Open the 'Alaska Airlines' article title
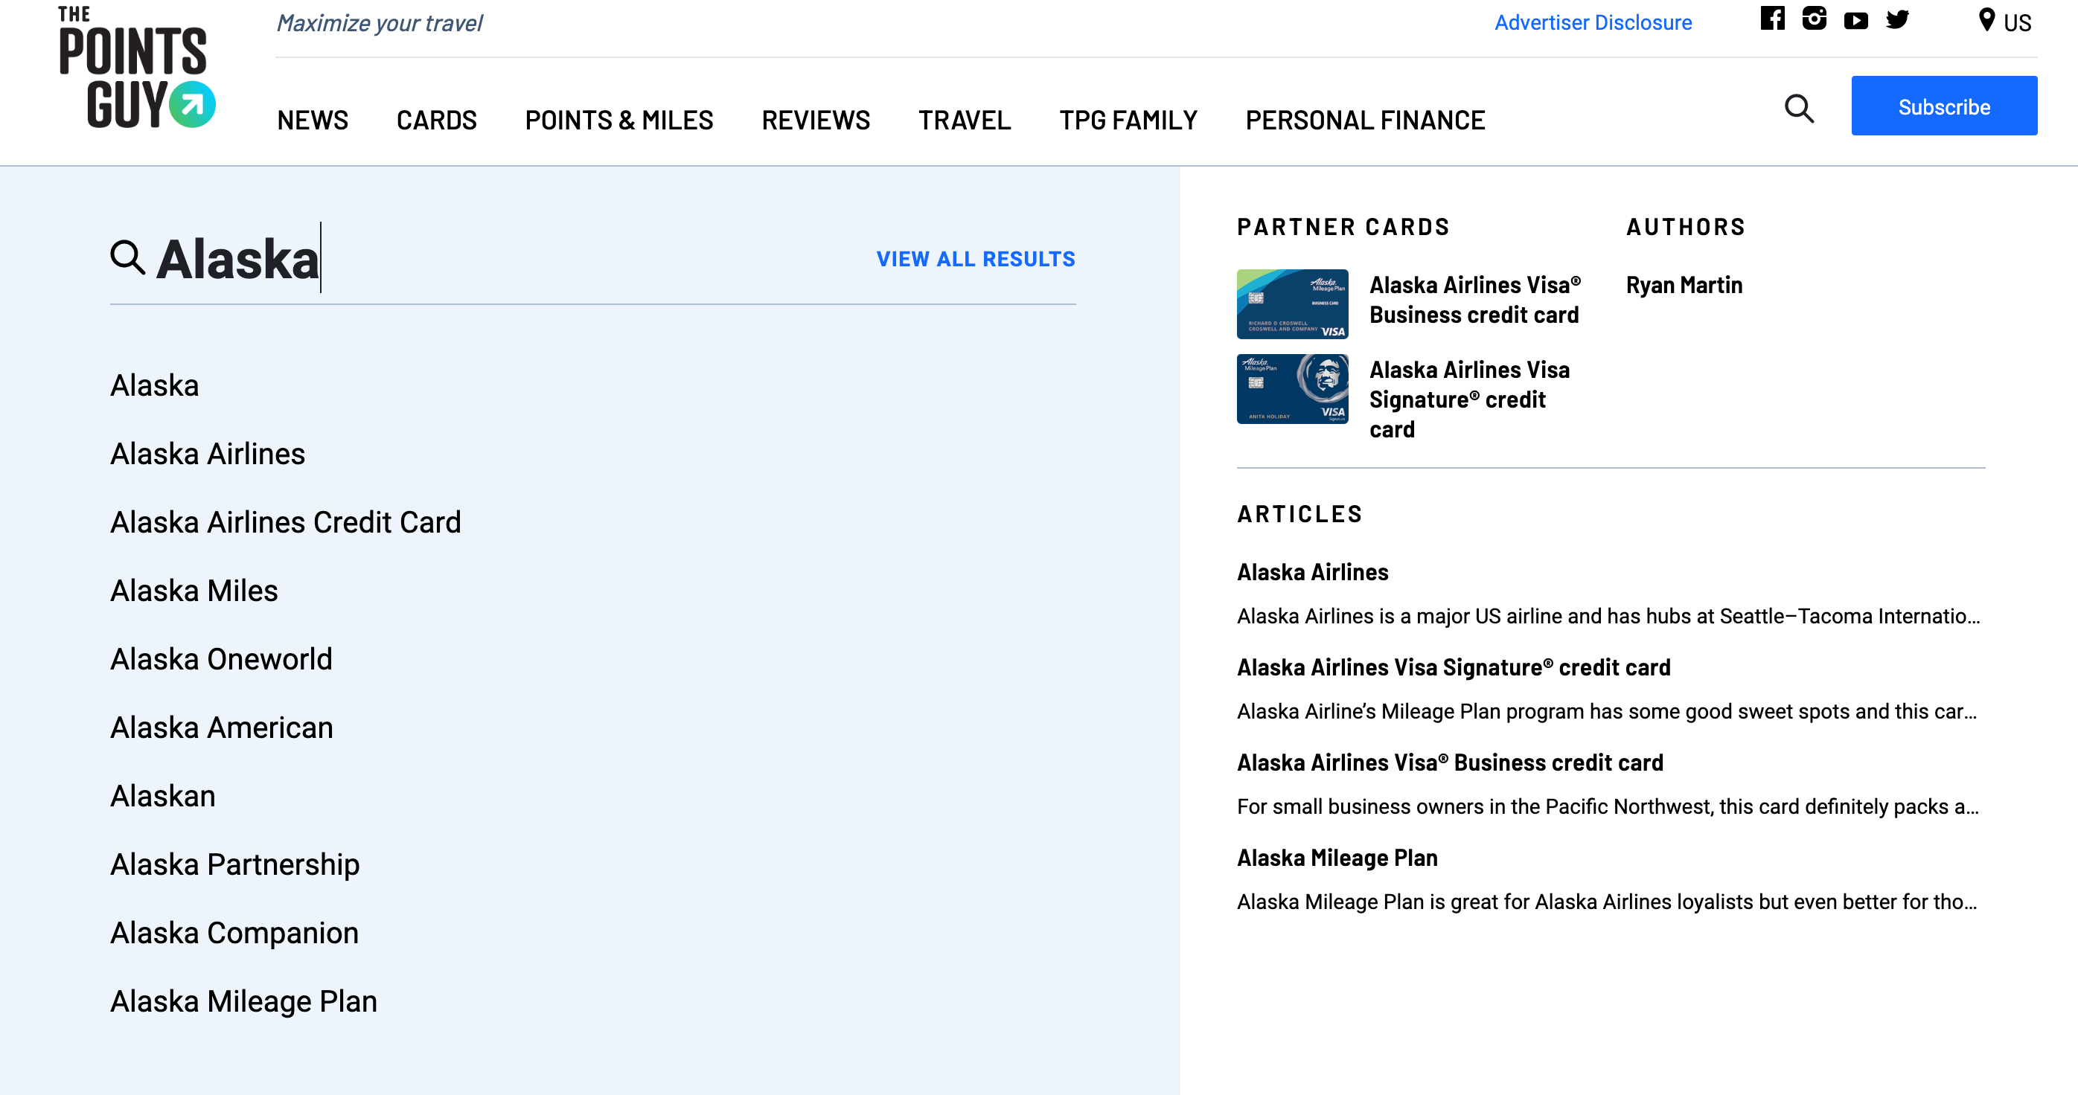This screenshot has height=1095, width=2078. tap(1312, 573)
